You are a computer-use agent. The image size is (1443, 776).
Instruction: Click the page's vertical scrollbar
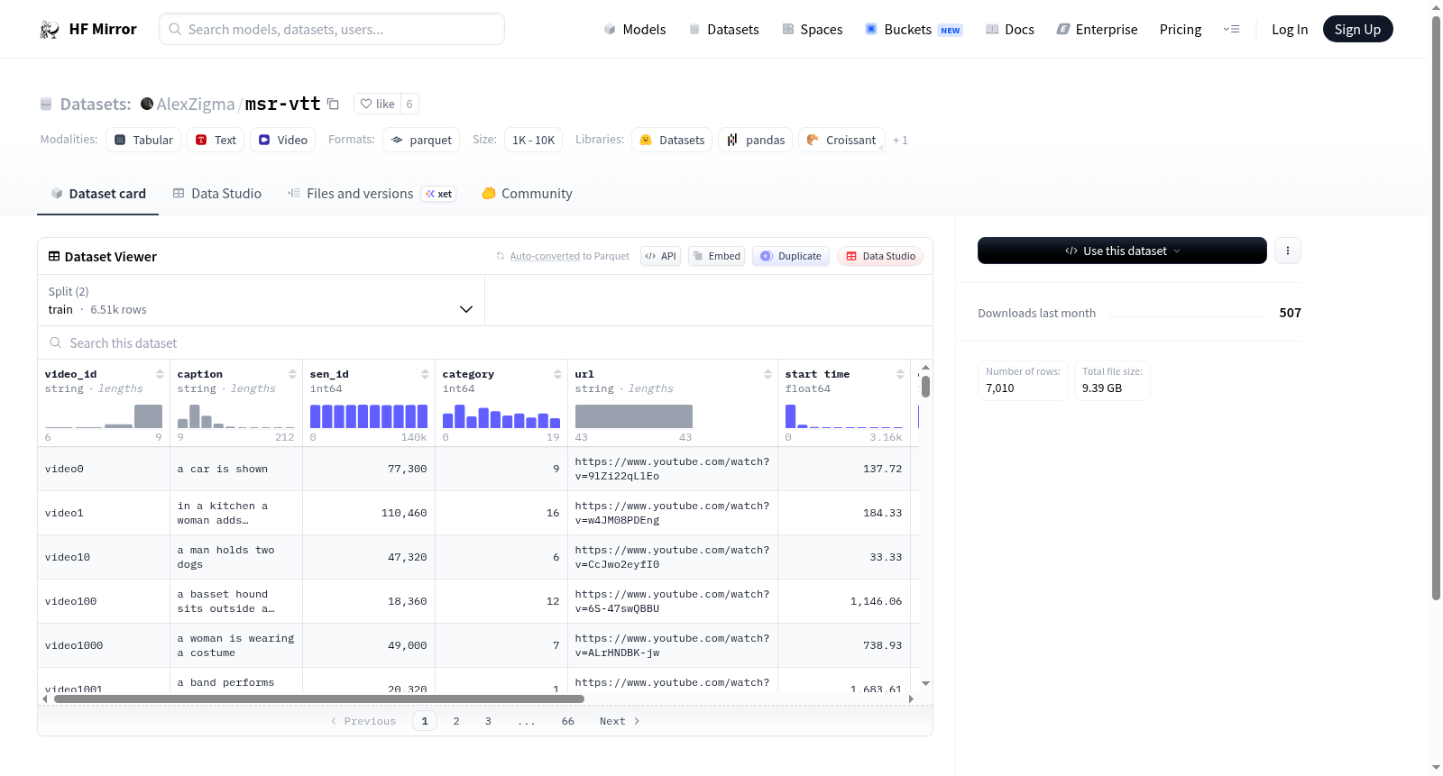[1436, 306]
